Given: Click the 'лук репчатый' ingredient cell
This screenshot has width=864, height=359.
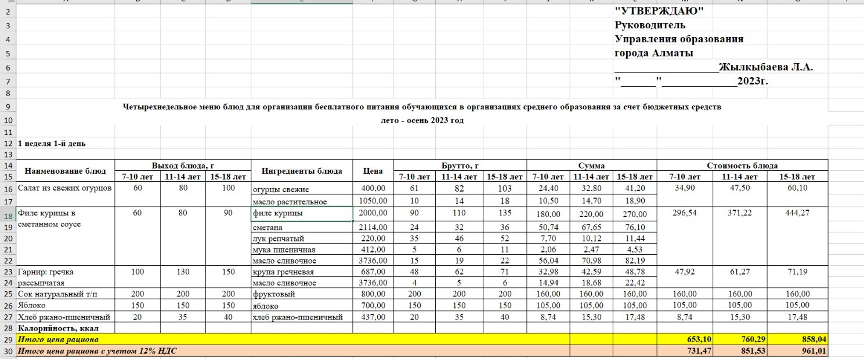Looking at the screenshot, I should 301,238.
